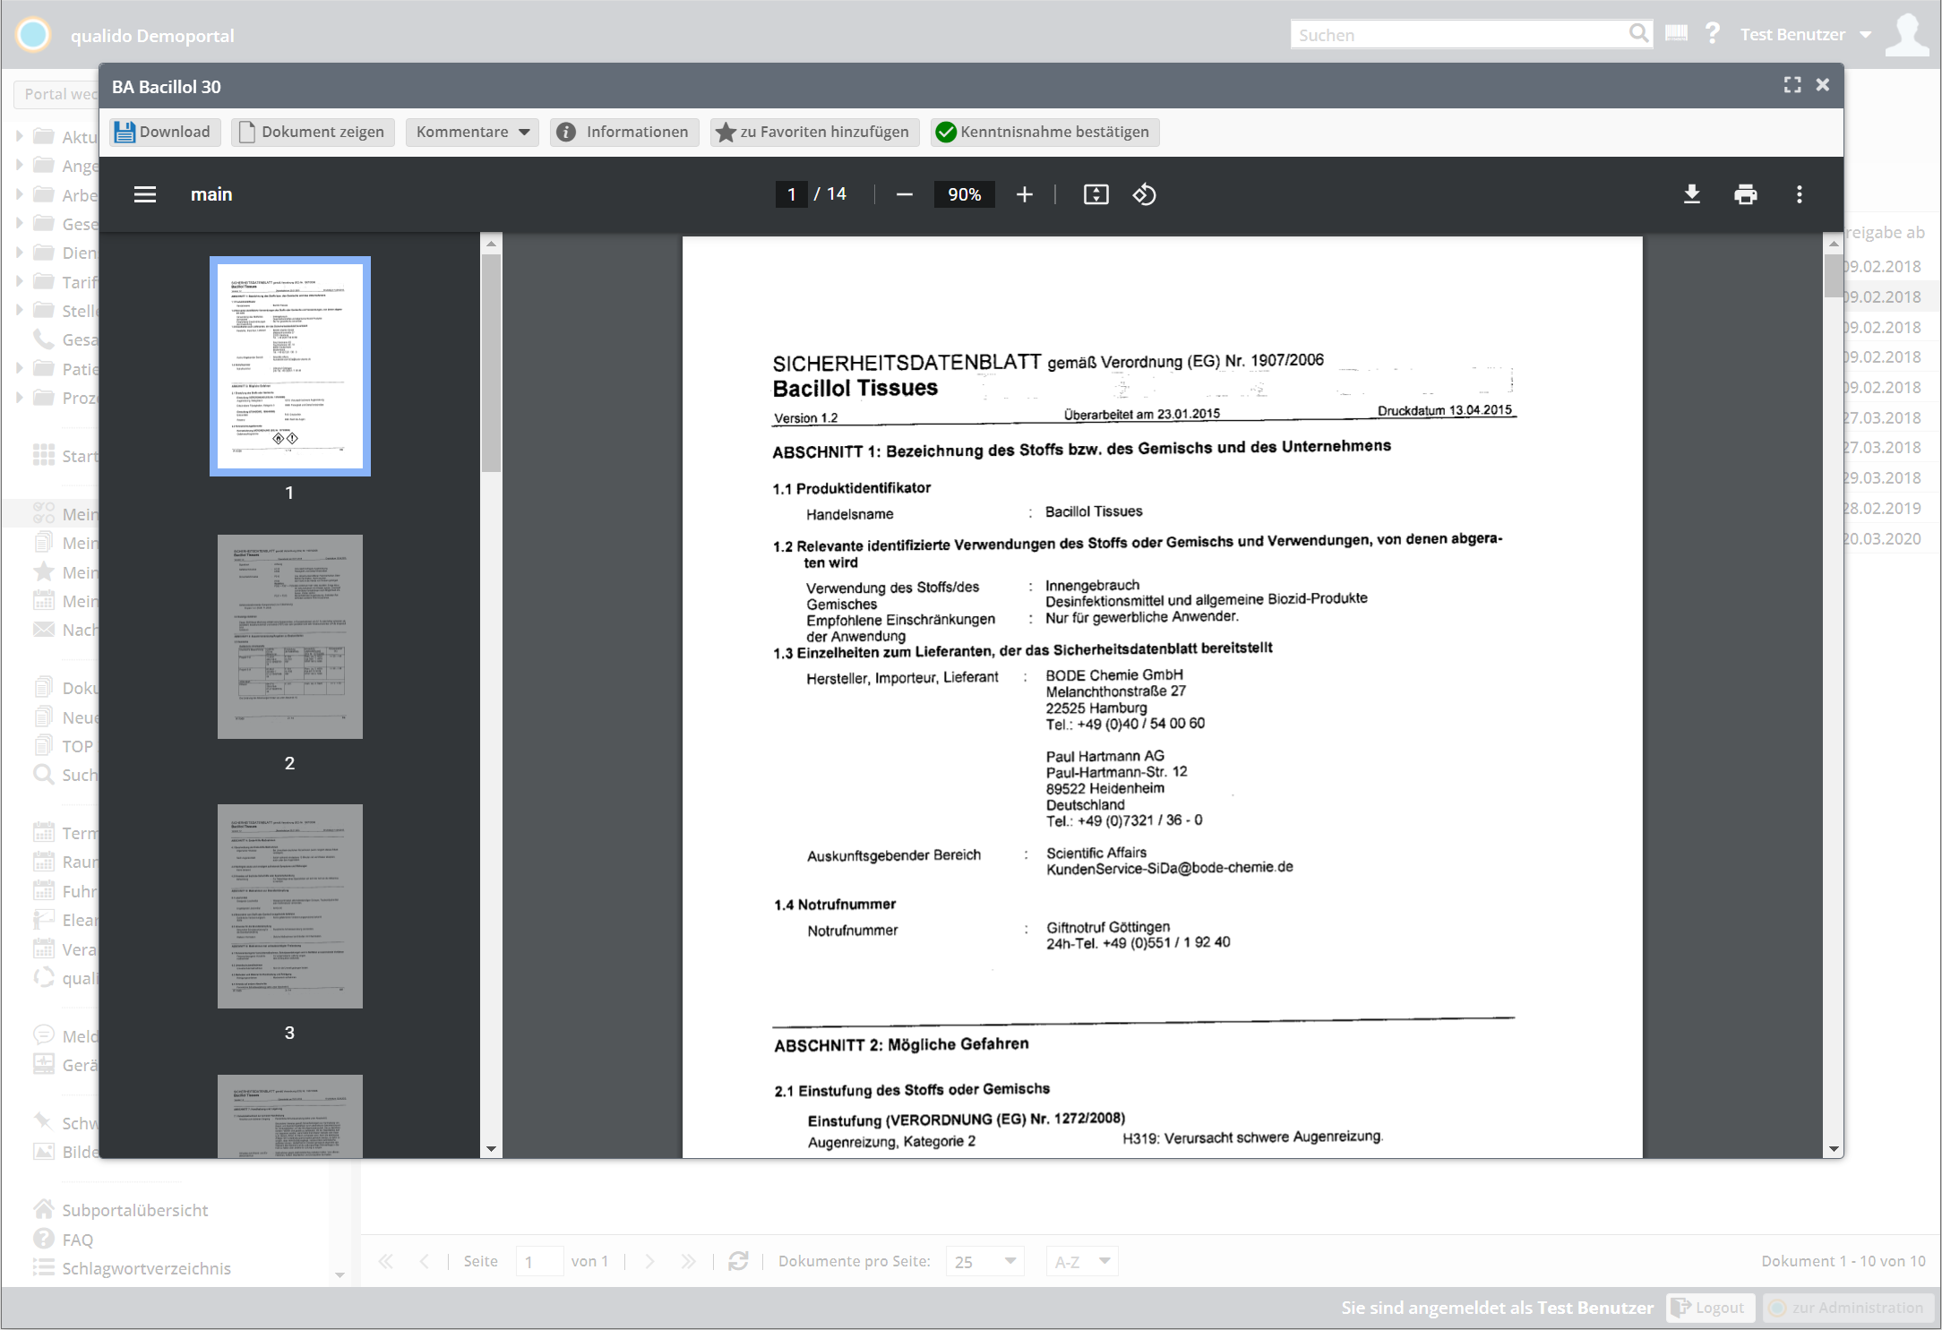Click the qualido logo circle
This screenshot has height=1330, width=1942.
34,35
